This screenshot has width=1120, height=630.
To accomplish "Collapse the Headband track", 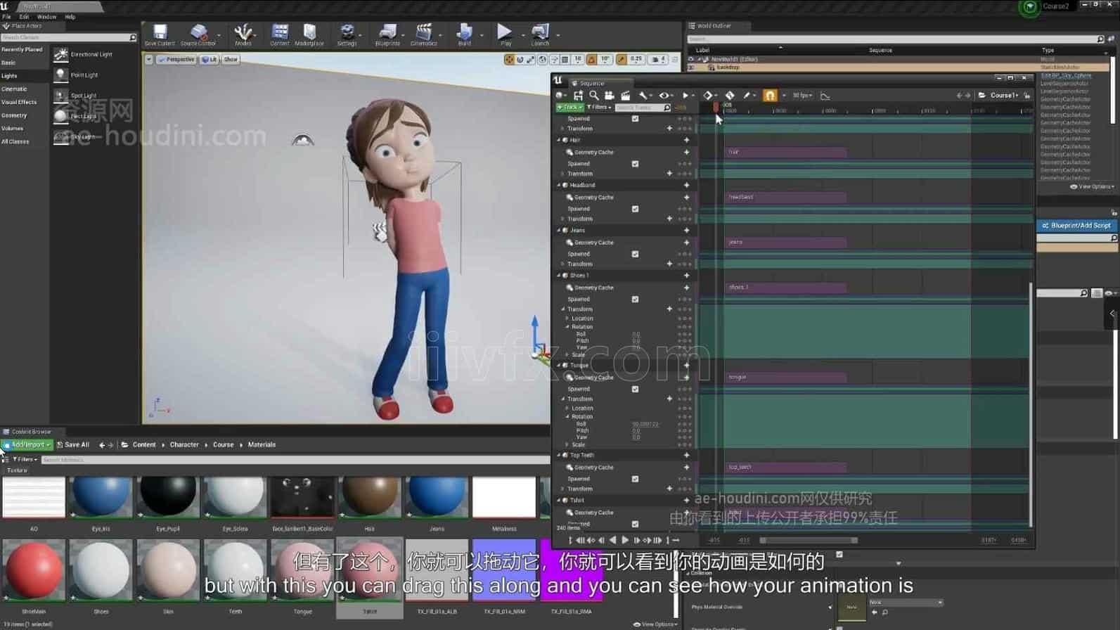I will click(x=560, y=185).
